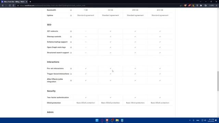The image size is (219, 123).
Task: Click the 1 GB bandwidth value
Action: pyautogui.click(x=86, y=10)
